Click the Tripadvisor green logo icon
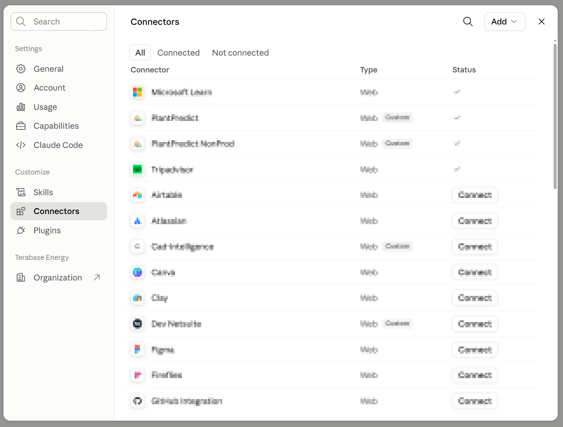 pos(138,170)
